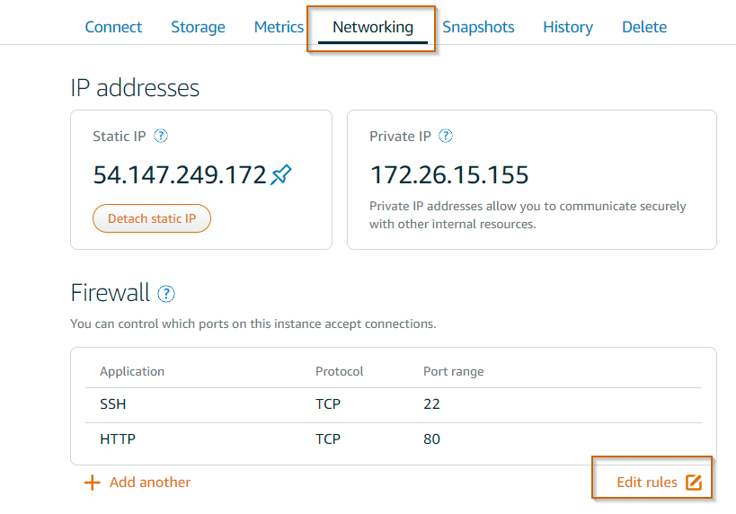Viewport: 736px width, 514px height.
Task: Click the pencil icon next to Edit rules
Action: click(693, 483)
